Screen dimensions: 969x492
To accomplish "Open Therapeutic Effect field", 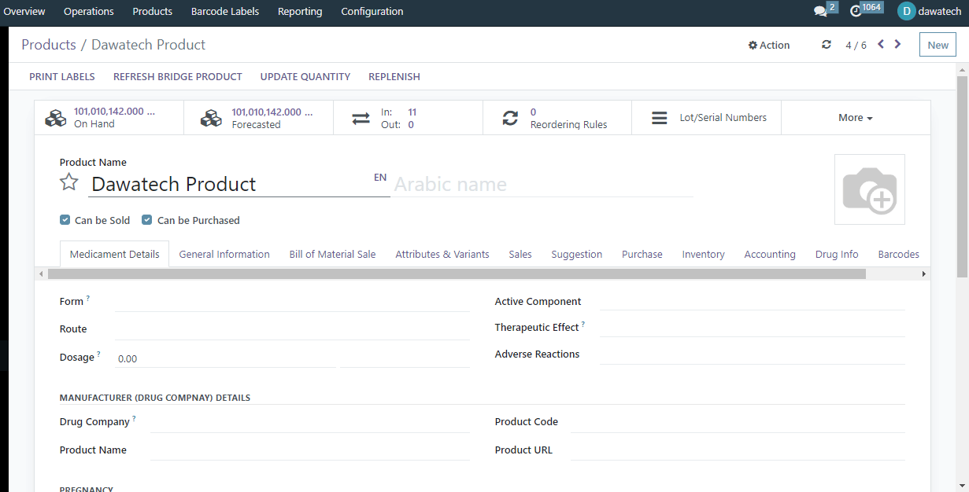I will tap(753, 327).
